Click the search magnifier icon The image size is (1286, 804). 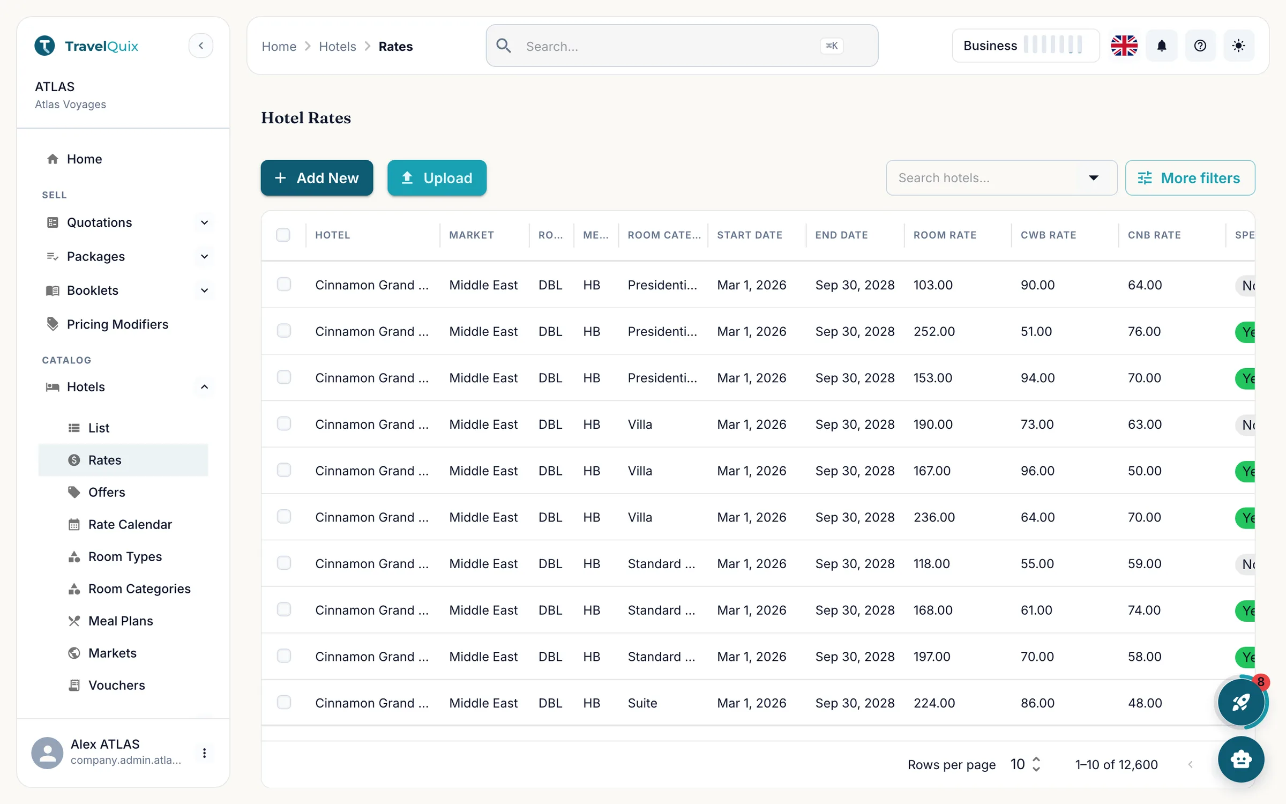click(504, 46)
